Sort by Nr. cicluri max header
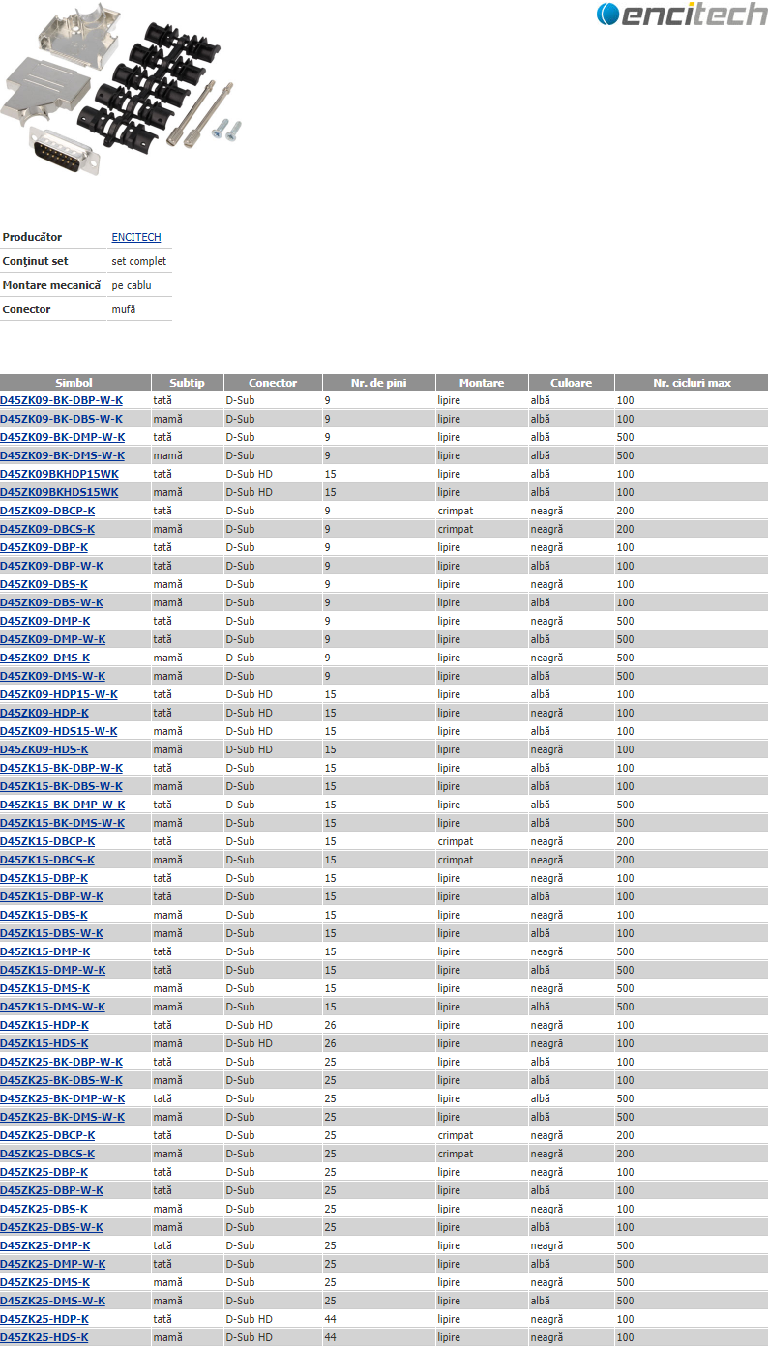This screenshot has width=768, height=1346. coord(692,383)
